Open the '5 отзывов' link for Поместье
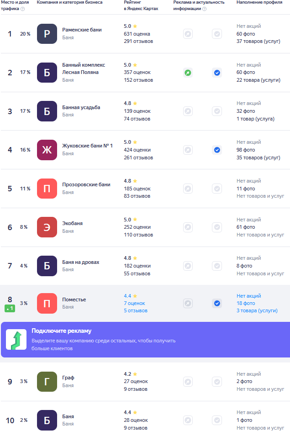This screenshot has width=290, height=436. click(136, 310)
